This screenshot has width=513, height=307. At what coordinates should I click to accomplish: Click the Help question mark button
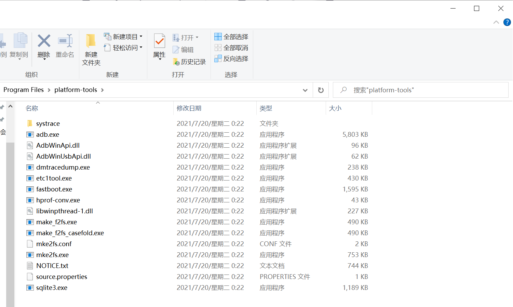(x=507, y=22)
